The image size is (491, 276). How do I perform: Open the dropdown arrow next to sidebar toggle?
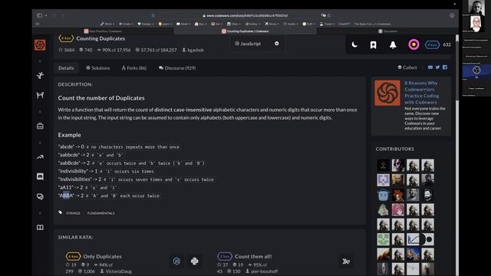pyautogui.click(x=46, y=15)
